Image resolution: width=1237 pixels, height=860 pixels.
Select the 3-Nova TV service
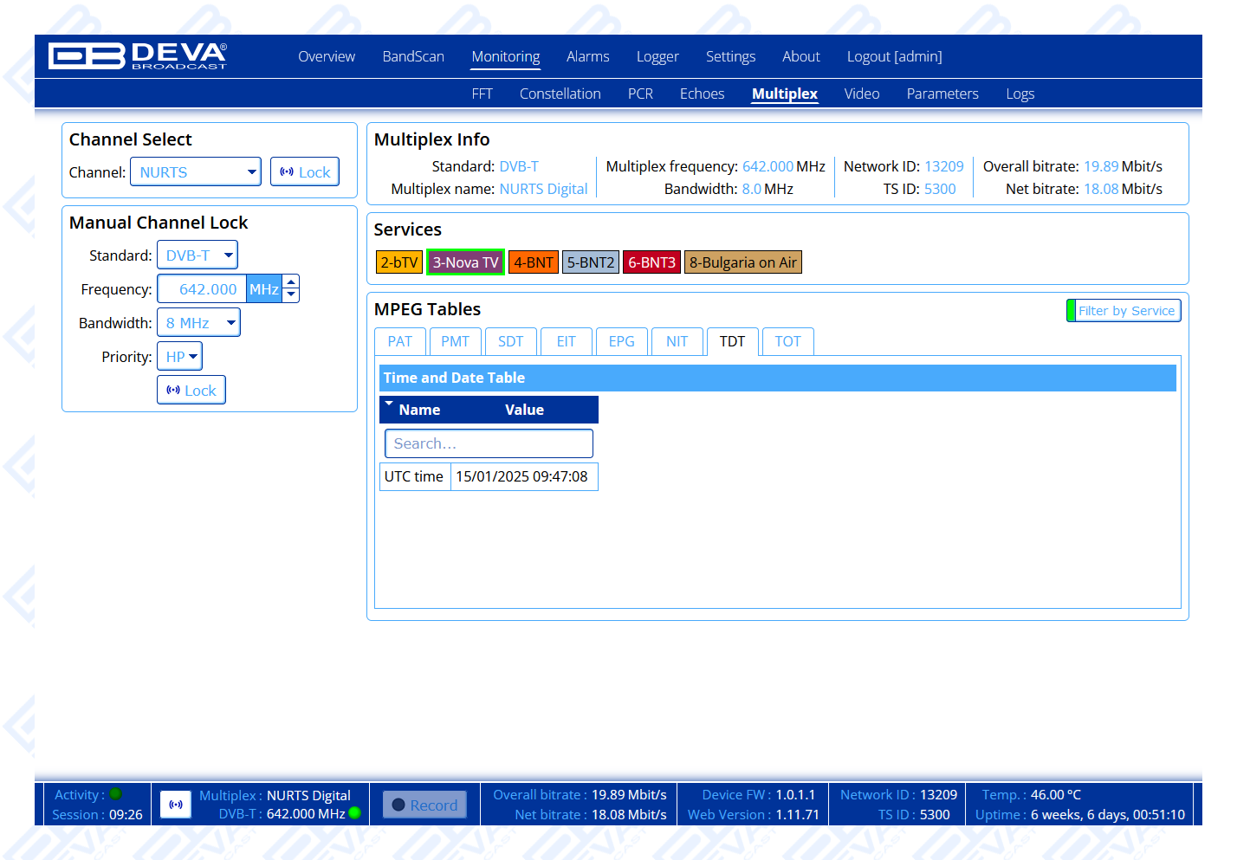click(x=465, y=262)
